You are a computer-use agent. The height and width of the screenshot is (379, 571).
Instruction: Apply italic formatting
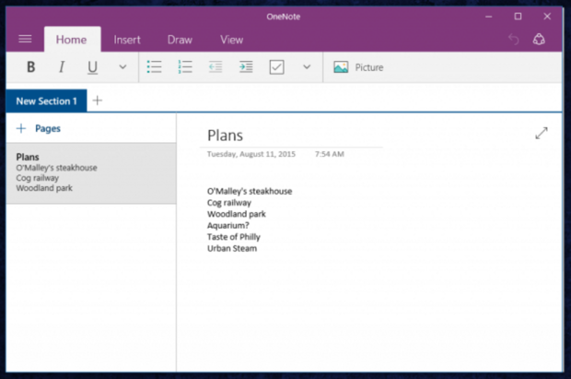tap(62, 67)
